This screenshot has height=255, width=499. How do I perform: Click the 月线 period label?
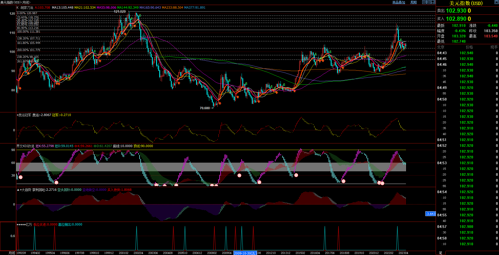click(12, 253)
